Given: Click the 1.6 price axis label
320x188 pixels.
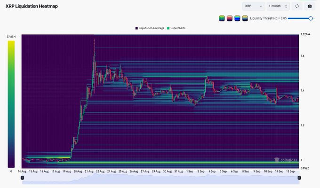Looking at the screenshot, I should (303, 56).
